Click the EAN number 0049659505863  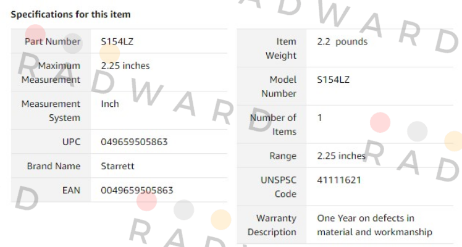coord(137,190)
